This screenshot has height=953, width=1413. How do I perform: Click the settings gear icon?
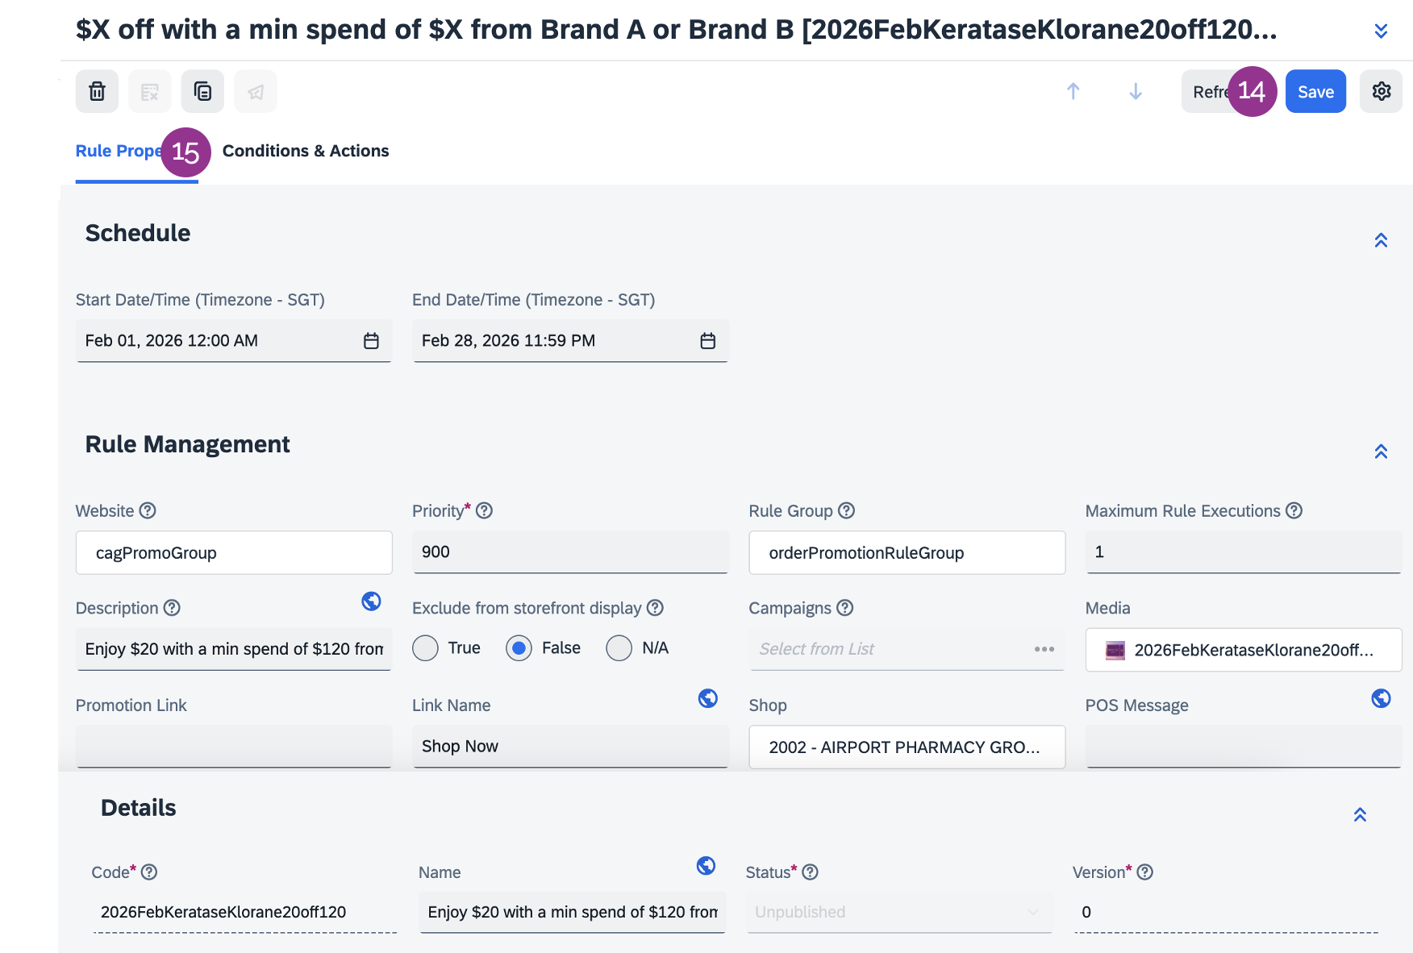[x=1381, y=91]
